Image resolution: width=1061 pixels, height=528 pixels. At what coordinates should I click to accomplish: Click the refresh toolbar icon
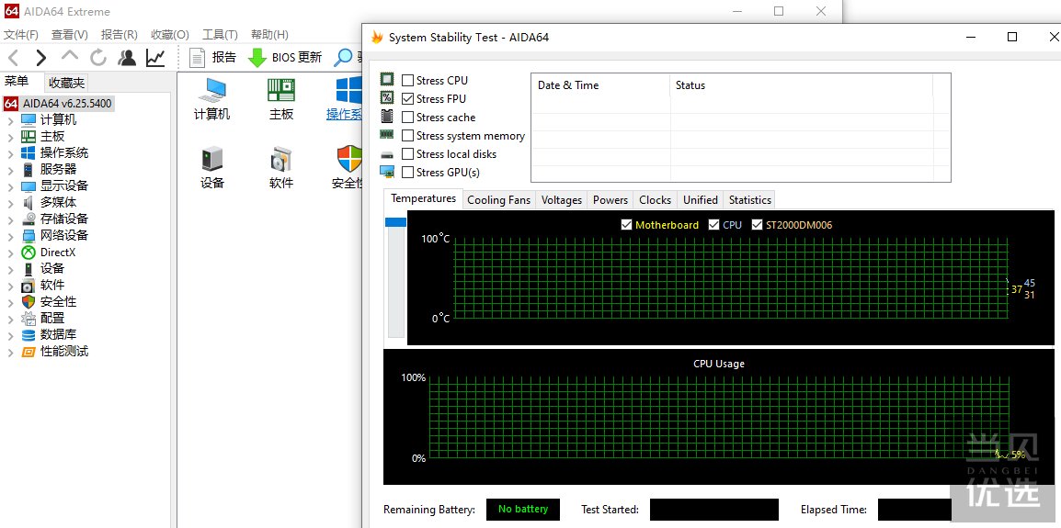(98, 58)
